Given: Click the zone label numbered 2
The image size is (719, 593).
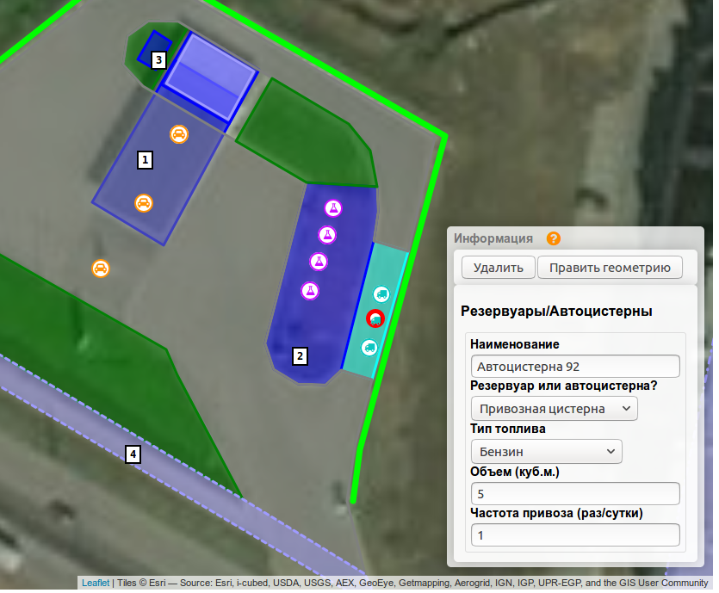Looking at the screenshot, I should [x=300, y=355].
